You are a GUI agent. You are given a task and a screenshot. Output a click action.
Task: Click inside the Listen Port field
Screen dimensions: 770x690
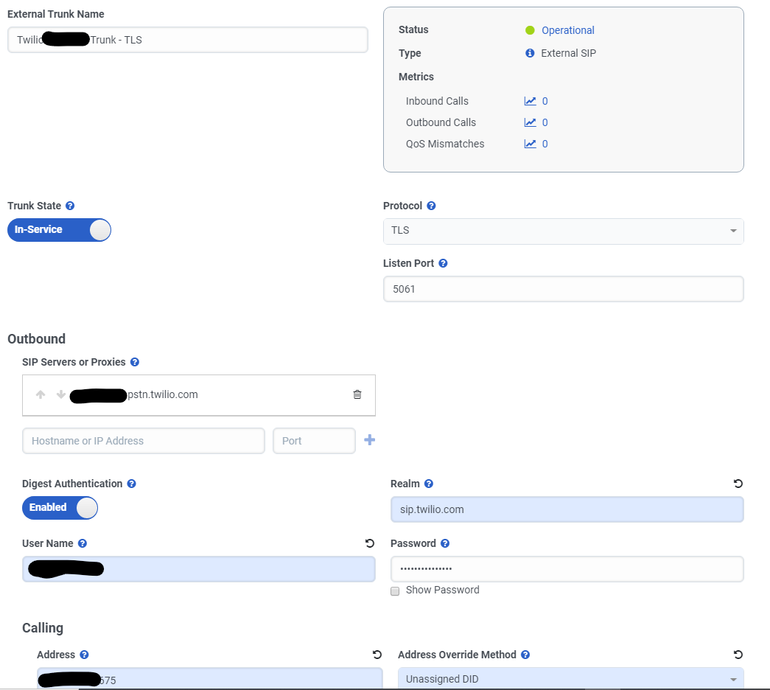coord(563,289)
